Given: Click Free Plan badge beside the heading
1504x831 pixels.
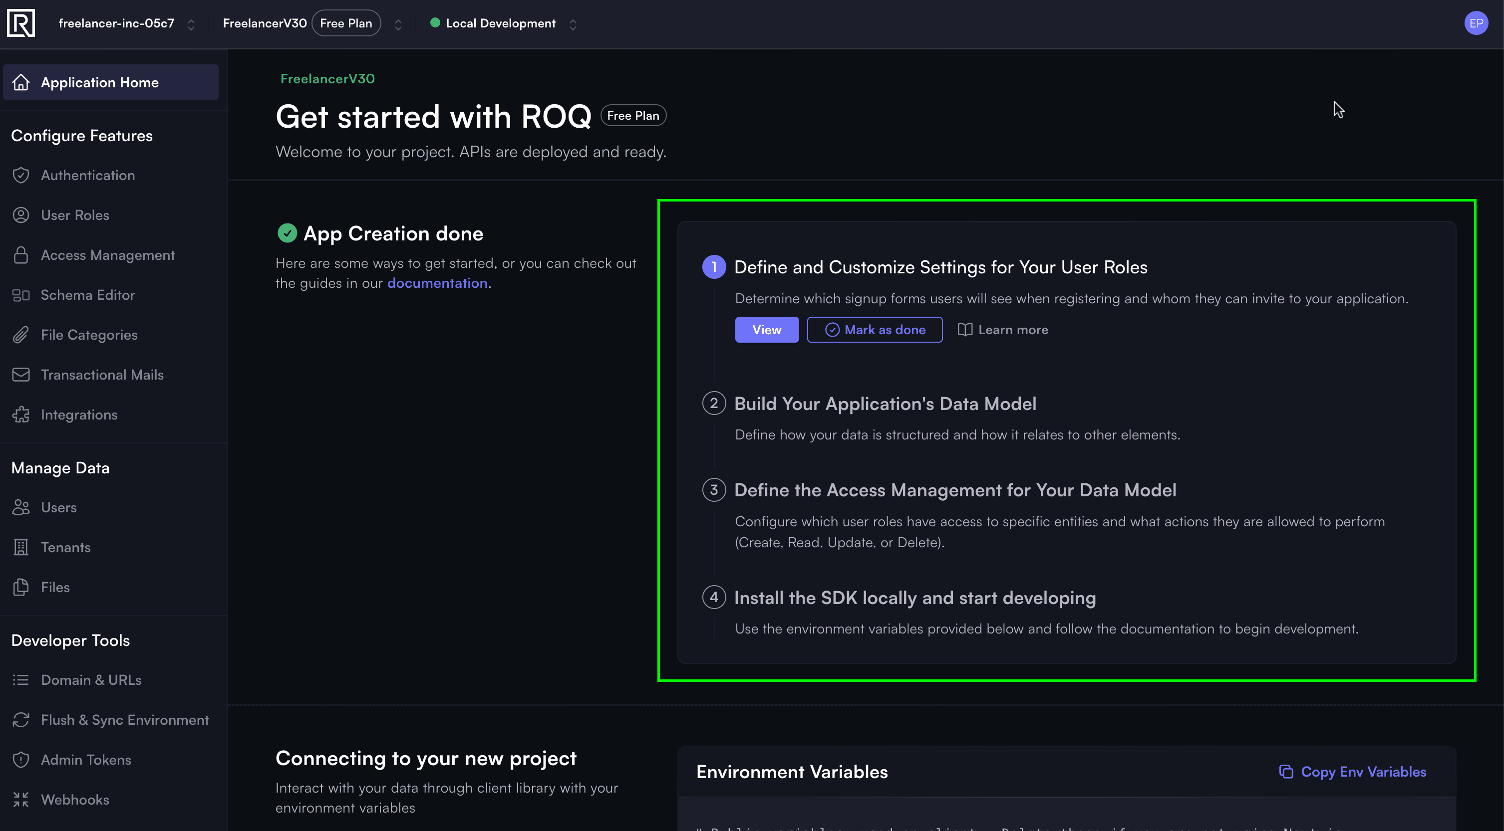Looking at the screenshot, I should [633, 116].
